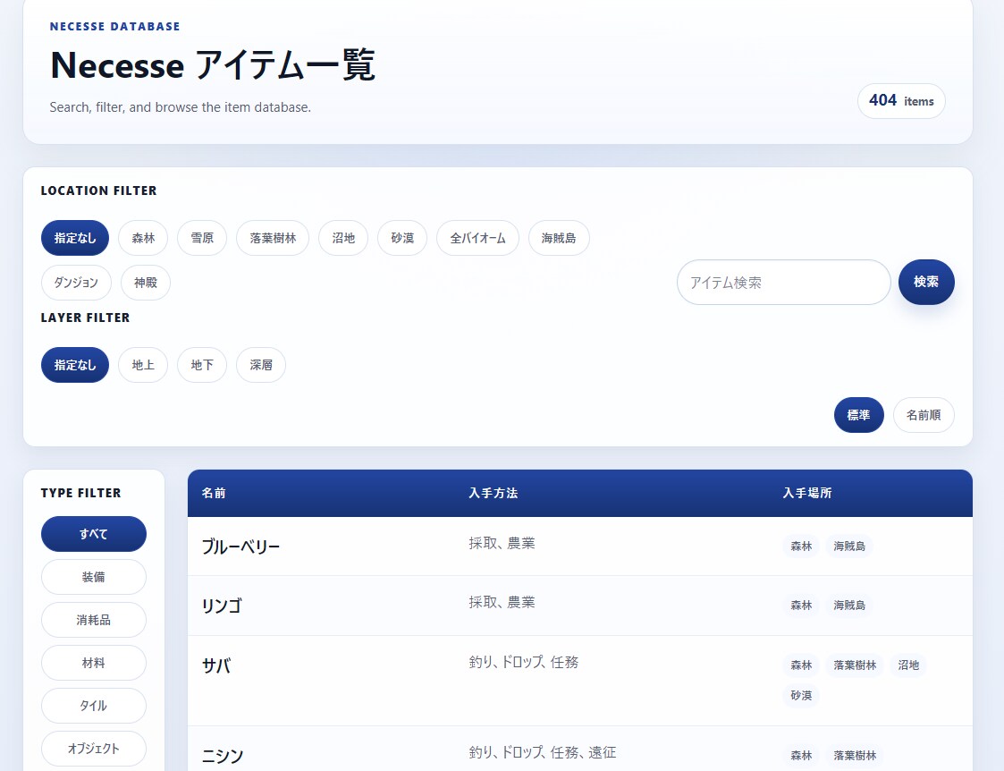Select すべて in the type filter
1004x771 pixels.
click(94, 534)
